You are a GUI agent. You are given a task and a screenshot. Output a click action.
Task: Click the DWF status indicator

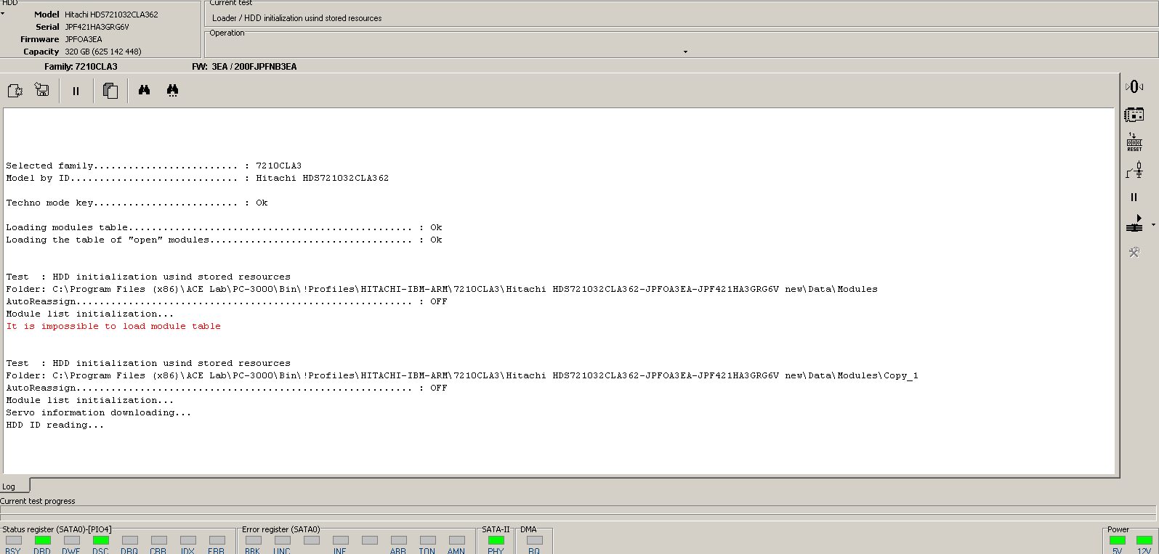pyautogui.click(x=71, y=540)
